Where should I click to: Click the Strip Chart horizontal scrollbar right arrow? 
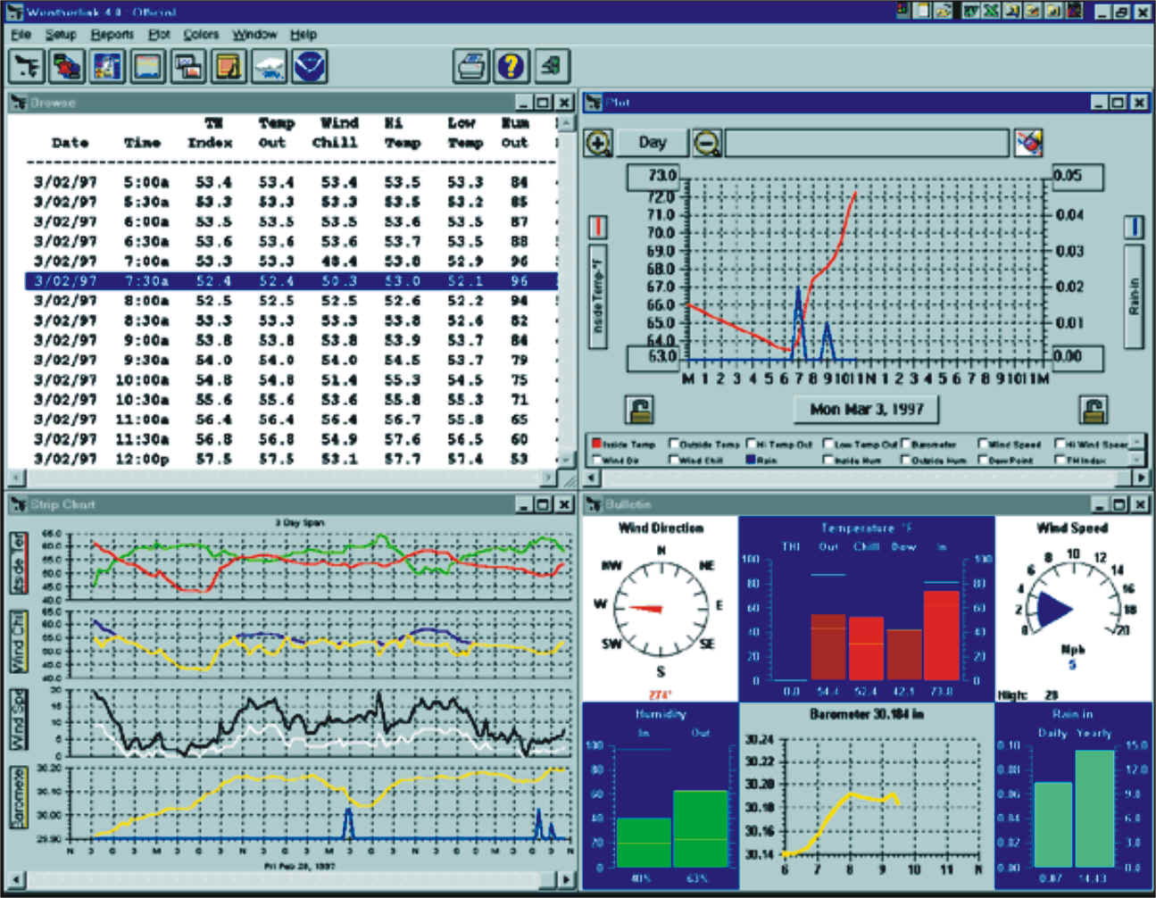(x=567, y=879)
